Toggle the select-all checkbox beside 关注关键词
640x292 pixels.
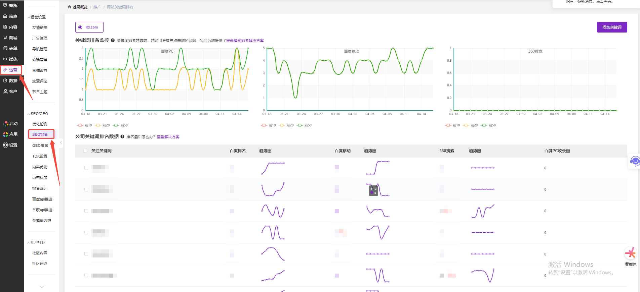85,151
